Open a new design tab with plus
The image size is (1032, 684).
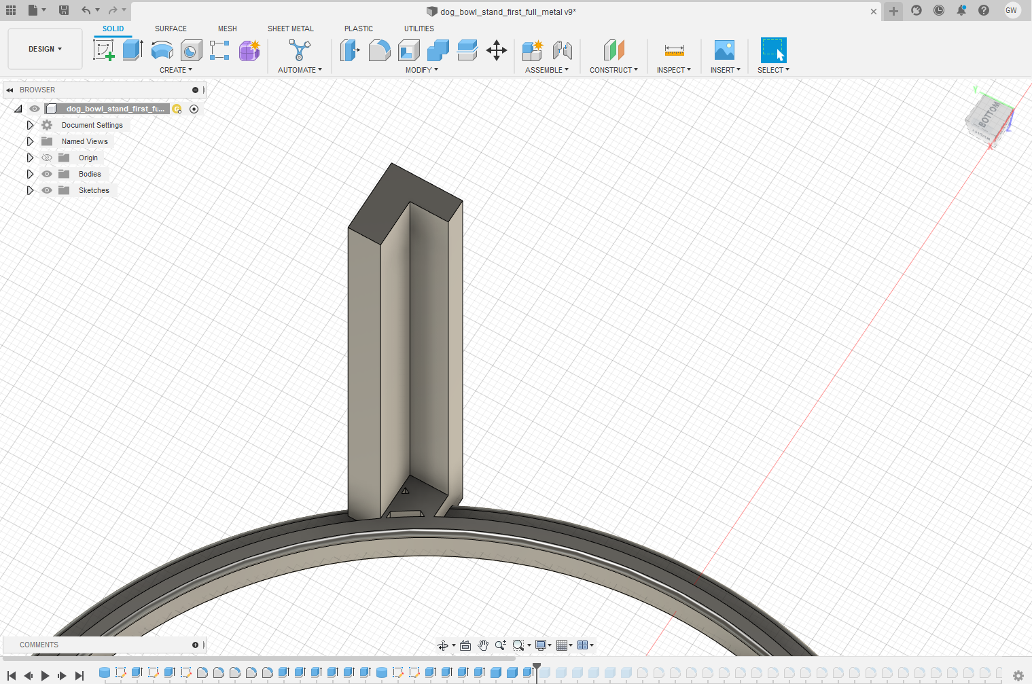tap(893, 11)
